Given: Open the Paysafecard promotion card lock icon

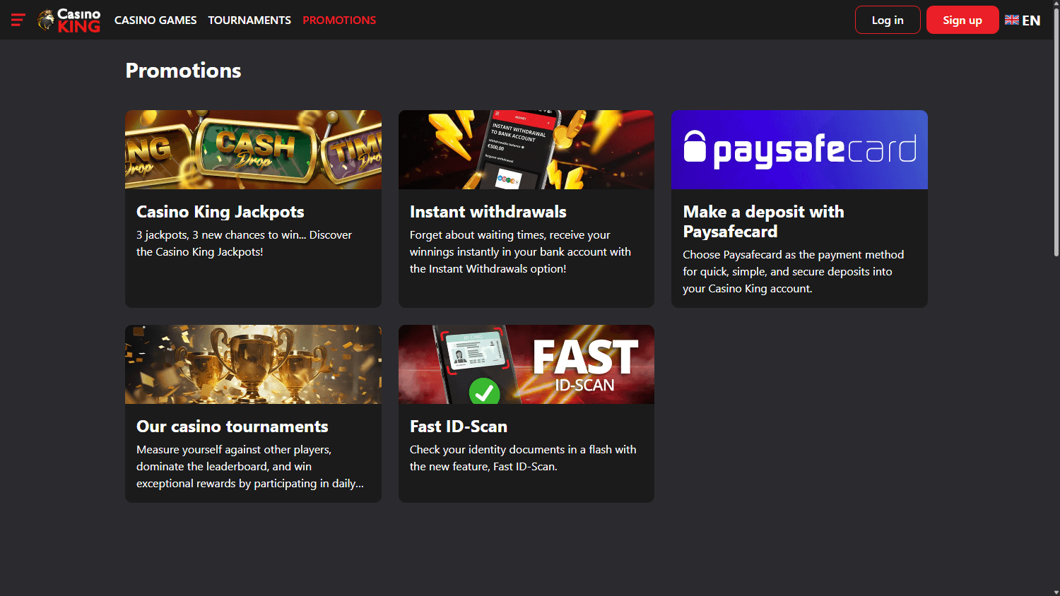Looking at the screenshot, I should pos(695,148).
